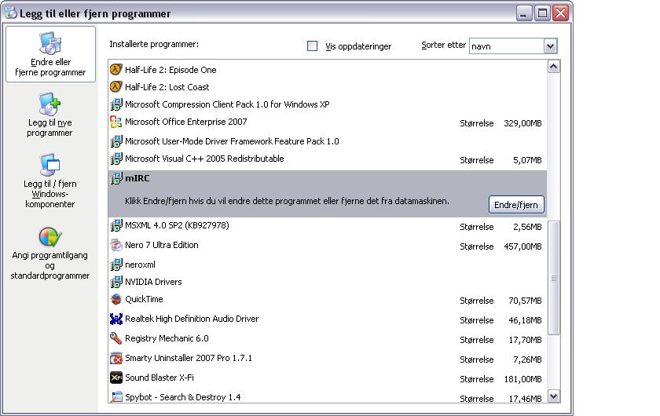Click the mIRC program name text
Screen dimensions: 660x416
pos(137,178)
